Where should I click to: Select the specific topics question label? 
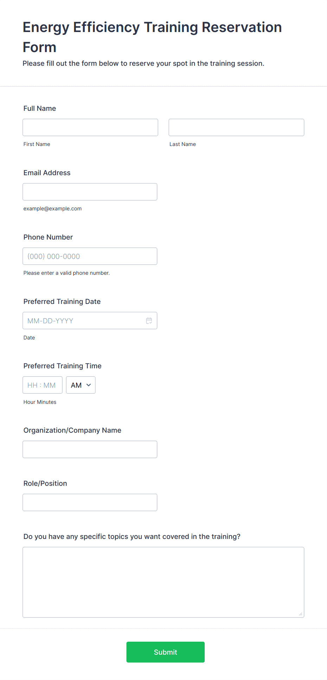pyautogui.click(x=132, y=536)
